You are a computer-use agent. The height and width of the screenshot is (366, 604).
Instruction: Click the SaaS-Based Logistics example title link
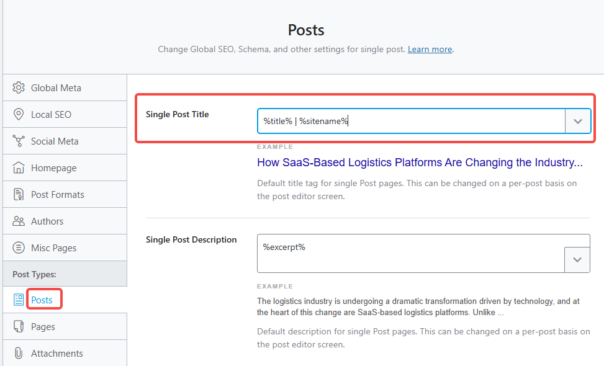click(420, 163)
